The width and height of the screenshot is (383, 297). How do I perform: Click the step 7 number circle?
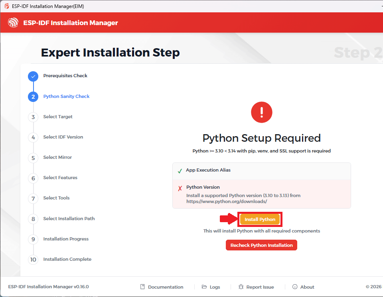point(33,199)
